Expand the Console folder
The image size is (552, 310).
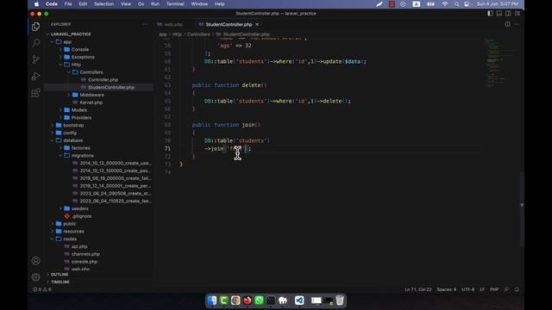pos(80,50)
